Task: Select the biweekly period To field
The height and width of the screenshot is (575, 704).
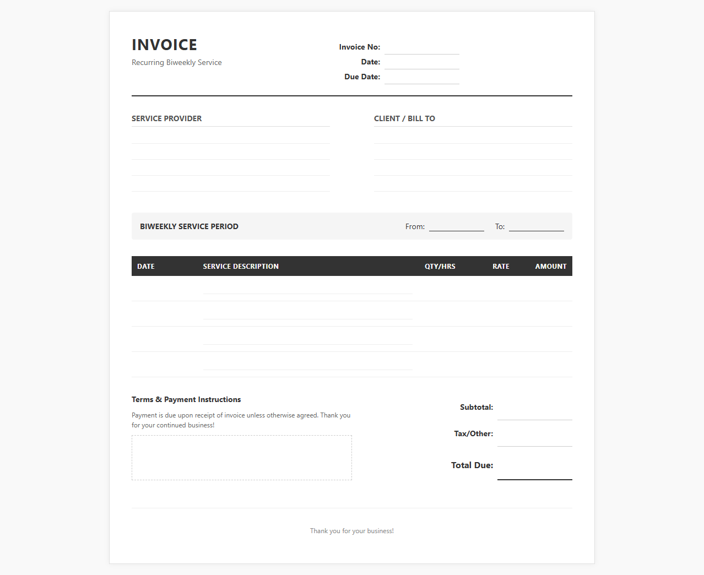Action: coord(537,226)
